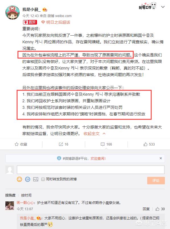Click the repost icon showing 16
The height and width of the screenshot is (229, 170).
pos(61,144)
